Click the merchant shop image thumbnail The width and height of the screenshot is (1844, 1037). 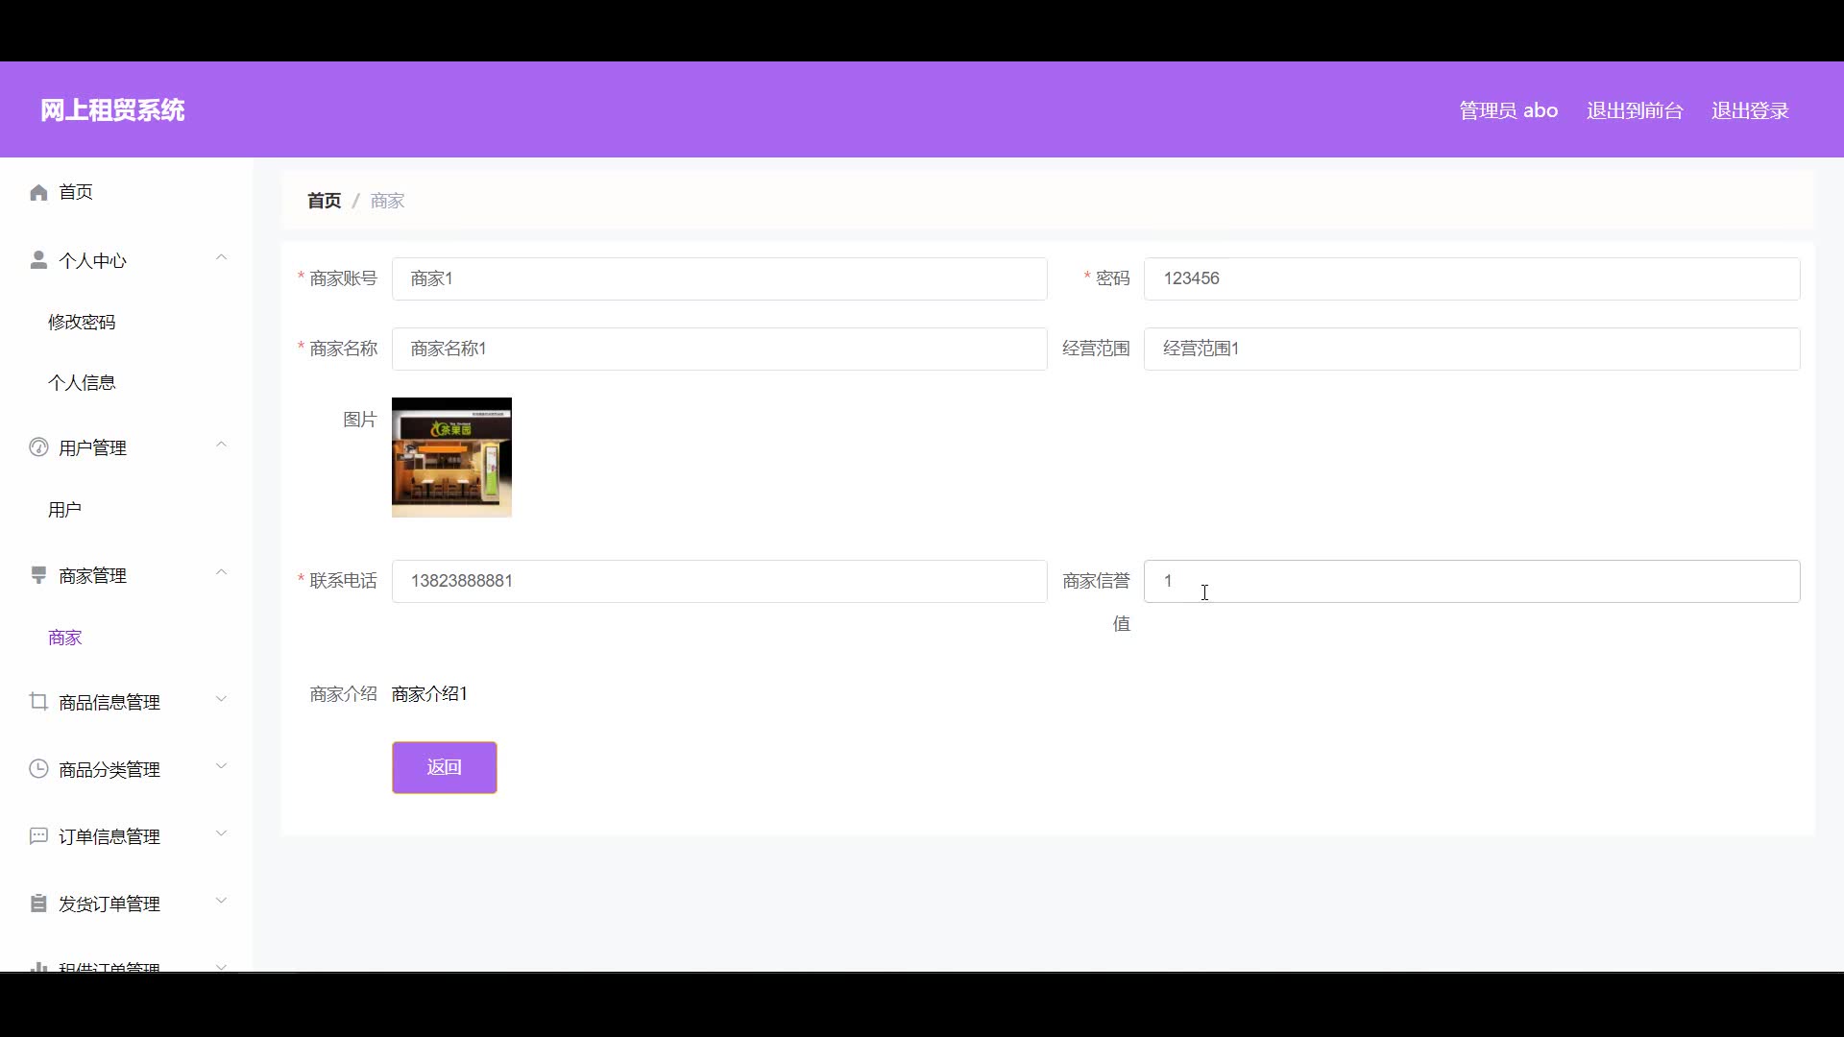451,457
